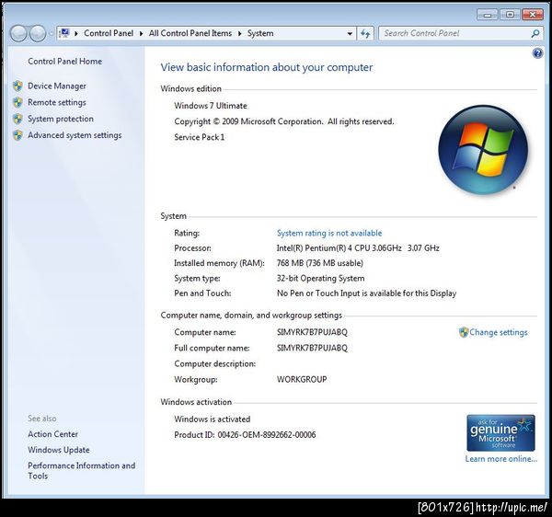Open the address bar history dropdown arrow
552x517 pixels.
pyautogui.click(x=350, y=34)
